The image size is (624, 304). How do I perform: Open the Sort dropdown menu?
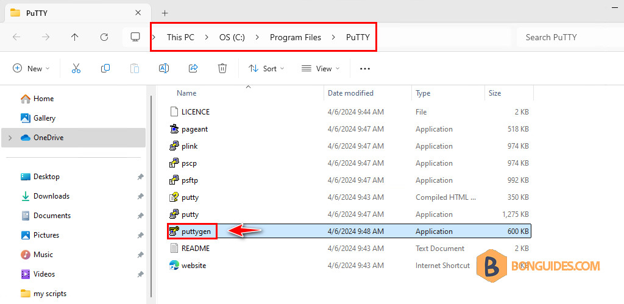point(266,68)
